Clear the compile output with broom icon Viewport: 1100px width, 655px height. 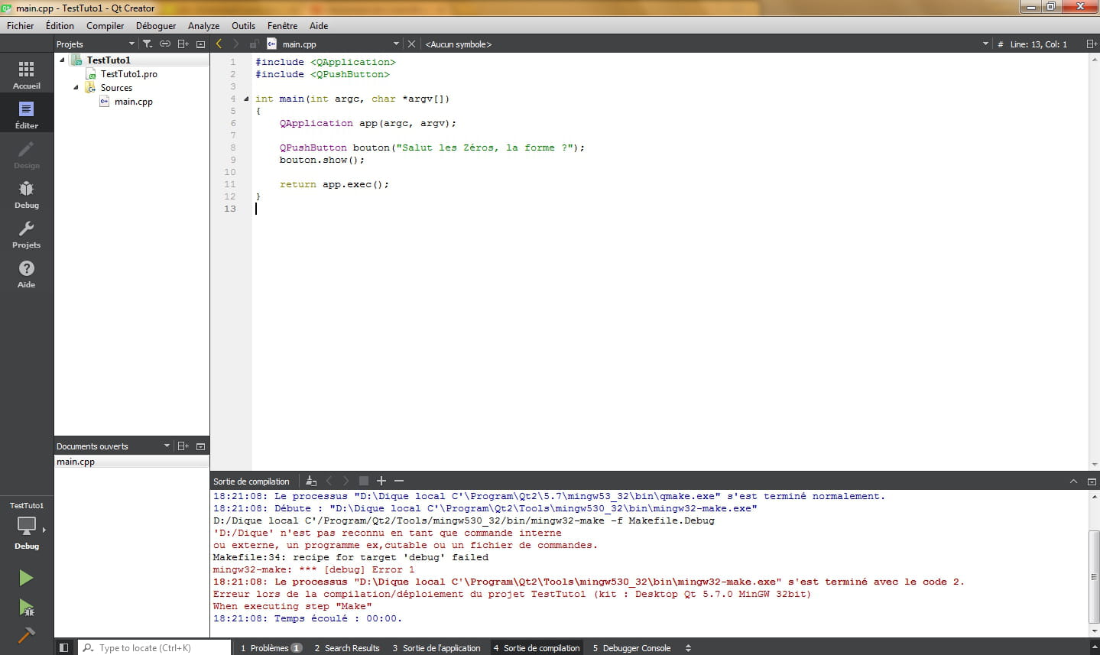tap(311, 481)
